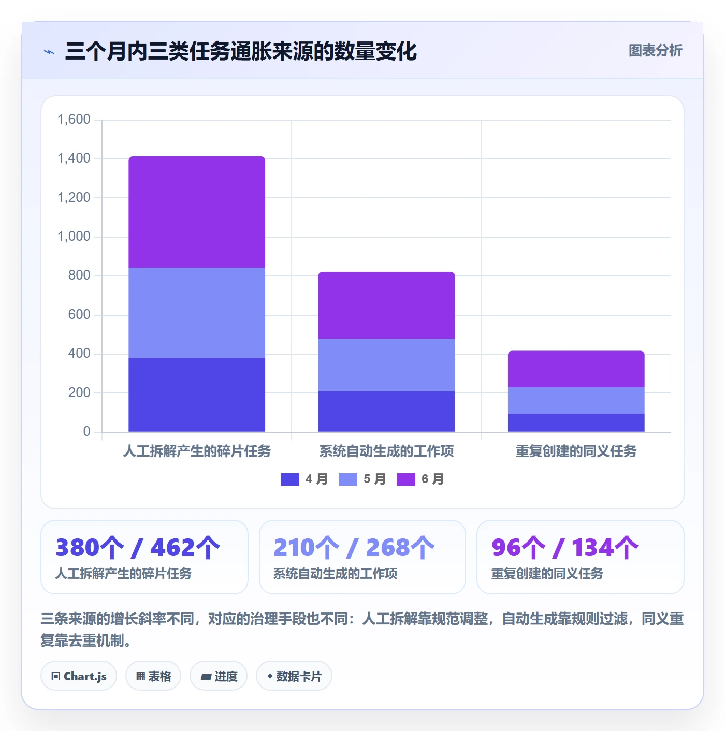Click the lightning icon beside the title

(x=49, y=52)
